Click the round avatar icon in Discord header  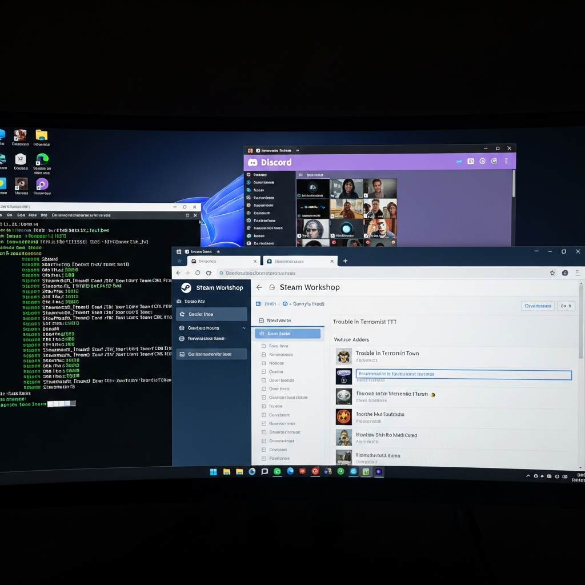(494, 161)
